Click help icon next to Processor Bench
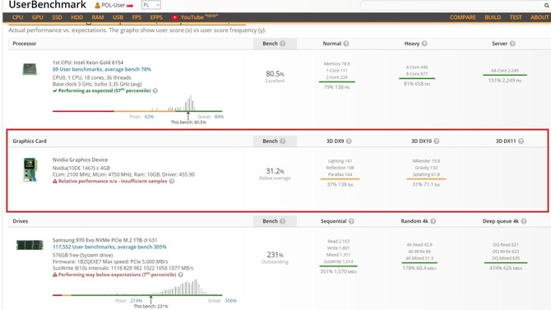The image size is (551, 310). tap(283, 44)
